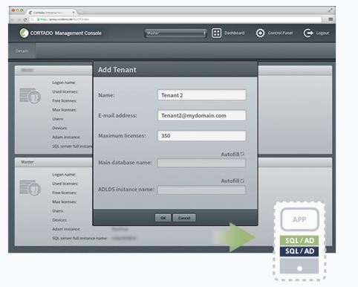Click the Maximum licenses field
This screenshot has width=358, height=287.
202,135
